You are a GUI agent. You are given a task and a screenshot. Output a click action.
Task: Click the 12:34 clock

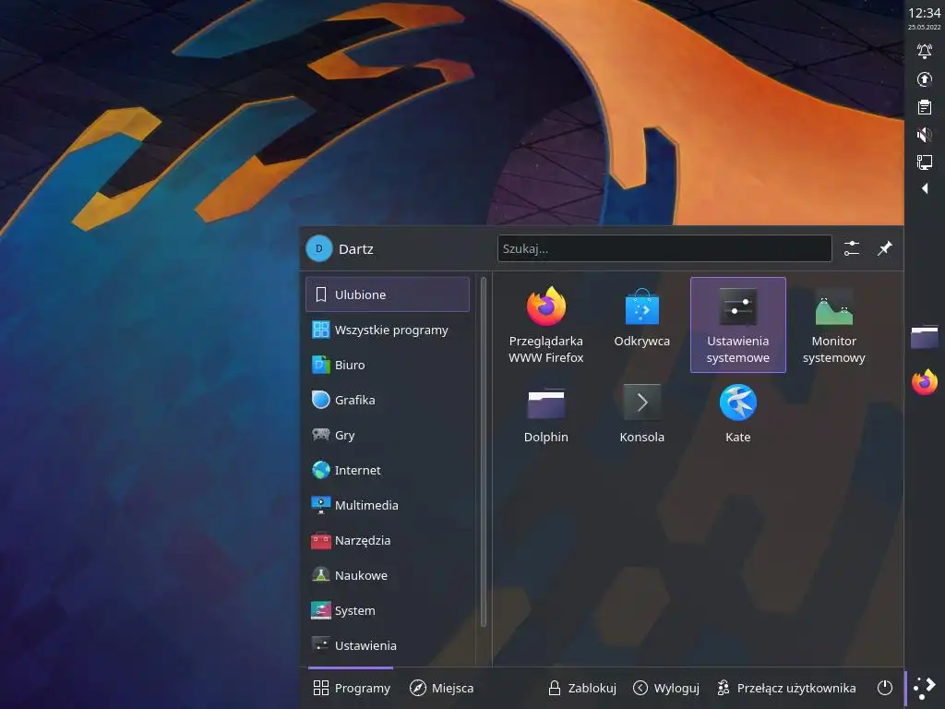click(924, 13)
